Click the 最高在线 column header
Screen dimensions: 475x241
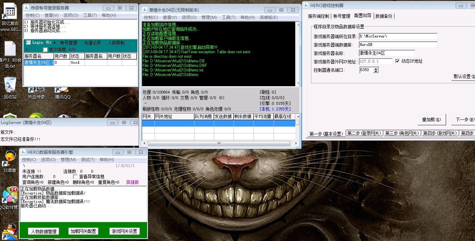pyautogui.click(x=284, y=116)
